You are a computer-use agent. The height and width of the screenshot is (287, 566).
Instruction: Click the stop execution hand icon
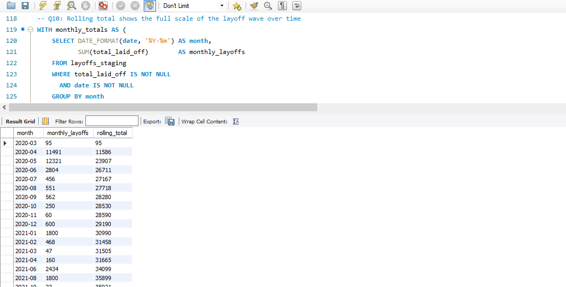85,5
